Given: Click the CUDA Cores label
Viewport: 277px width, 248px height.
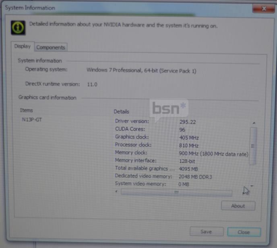Looking at the screenshot, I should point(130,129).
